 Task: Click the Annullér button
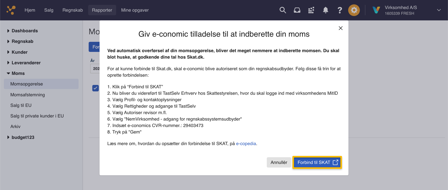click(x=279, y=162)
